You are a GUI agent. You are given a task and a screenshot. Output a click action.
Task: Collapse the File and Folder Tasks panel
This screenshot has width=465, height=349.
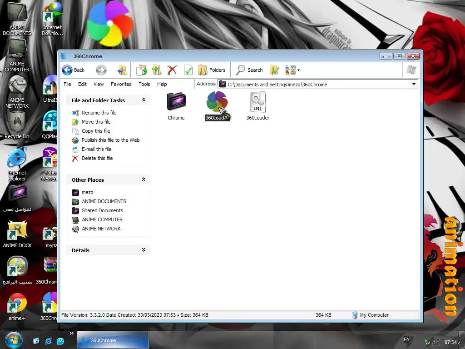(x=143, y=100)
